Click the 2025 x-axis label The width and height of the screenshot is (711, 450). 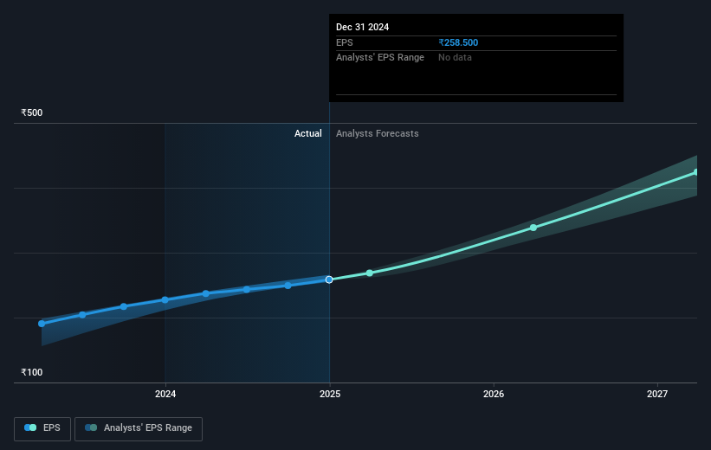[330, 394]
